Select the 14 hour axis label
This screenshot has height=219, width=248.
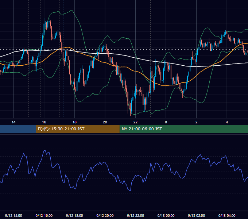coord(13,122)
